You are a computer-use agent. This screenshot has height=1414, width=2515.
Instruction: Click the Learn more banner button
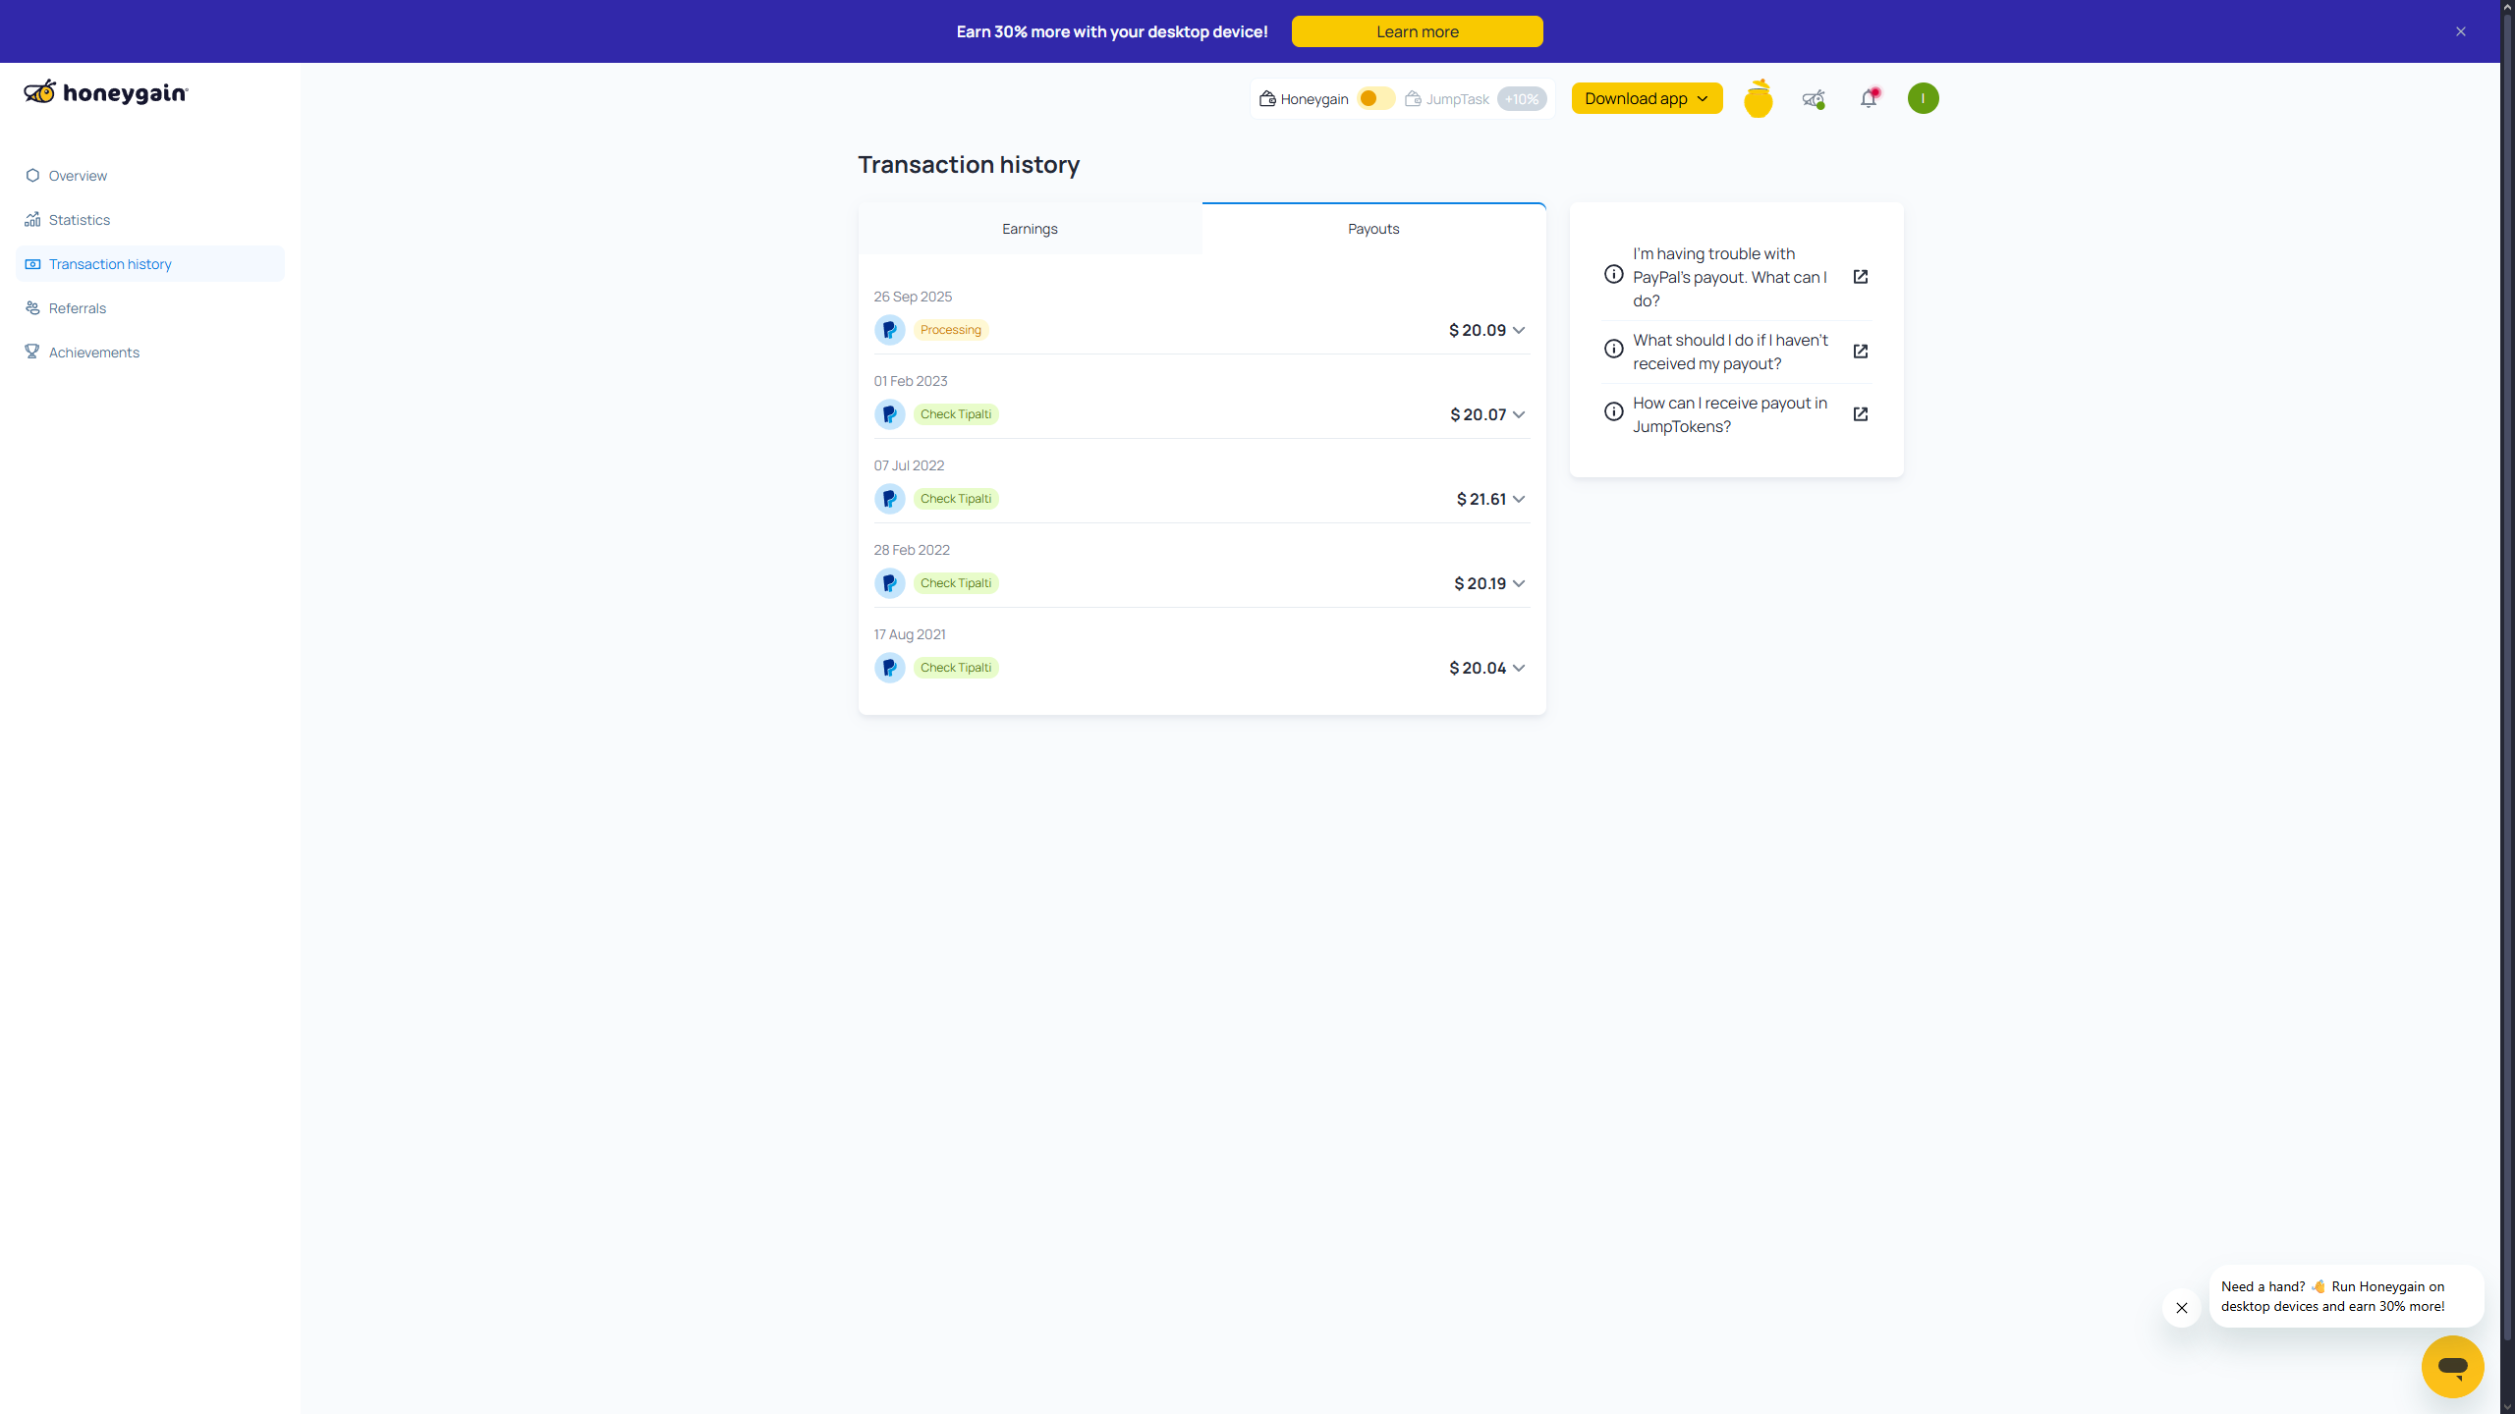point(1417,31)
